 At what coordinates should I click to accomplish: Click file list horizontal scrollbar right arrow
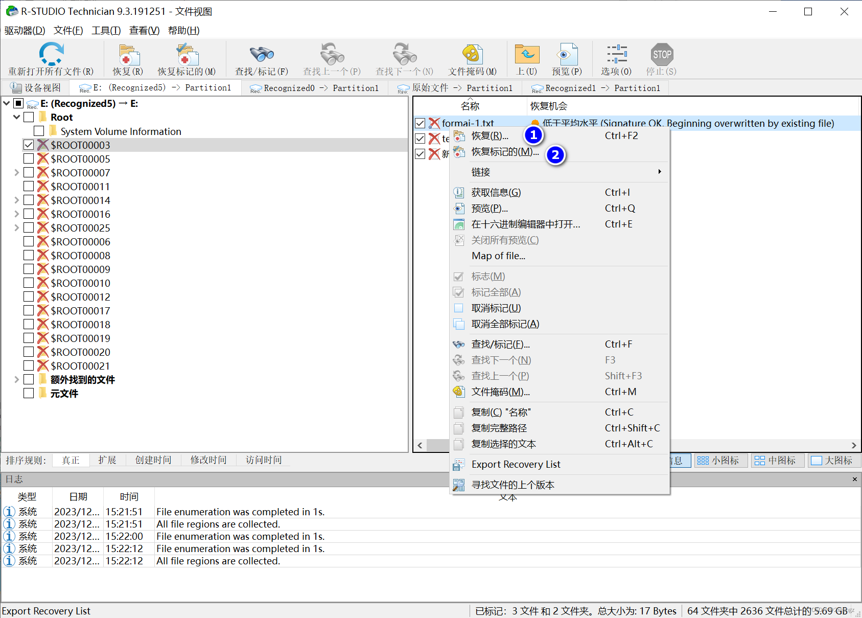(854, 445)
